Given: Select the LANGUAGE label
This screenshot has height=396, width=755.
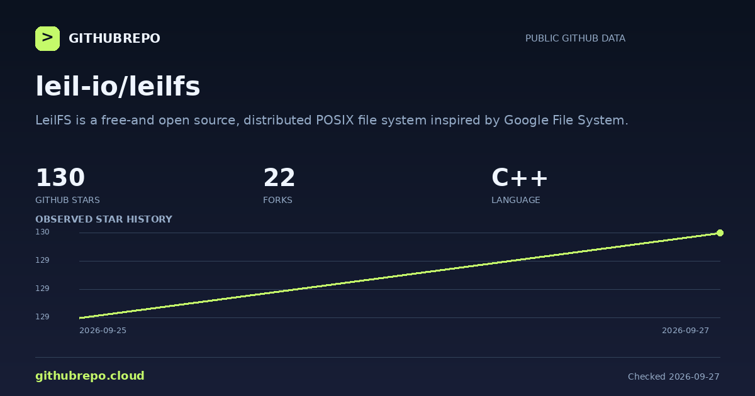Looking at the screenshot, I should 515,200.
